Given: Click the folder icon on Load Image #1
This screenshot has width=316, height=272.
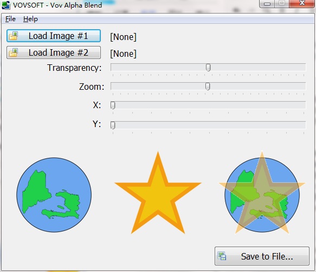Looking at the screenshot, I should point(14,36).
